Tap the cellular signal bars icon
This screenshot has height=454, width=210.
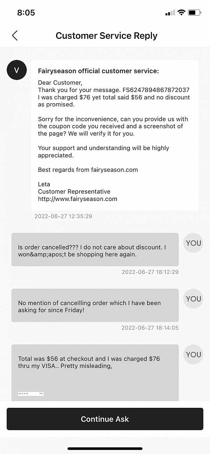[x=170, y=13]
